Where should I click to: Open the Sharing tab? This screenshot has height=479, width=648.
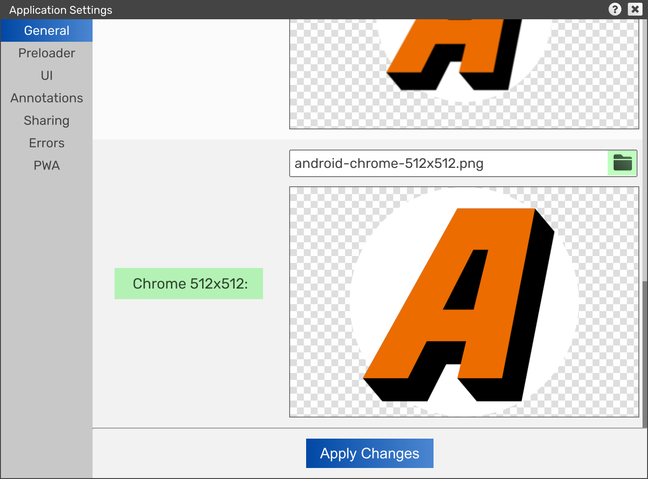click(47, 121)
